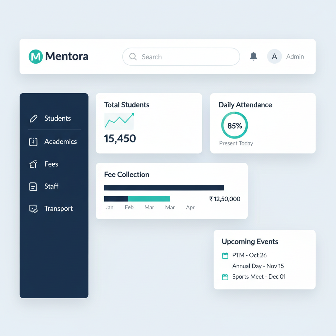This screenshot has width=336, height=336.
Task: Click calendar icon beside PTM event
Action: point(225,255)
